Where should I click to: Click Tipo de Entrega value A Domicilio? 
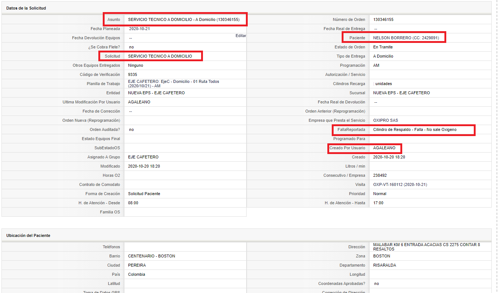[x=383, y=56]
